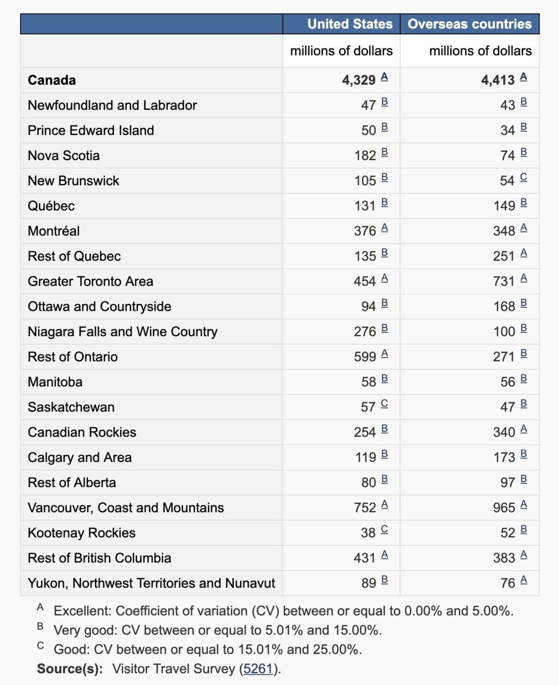
Task: Open footnote B beside Nova Scotia 182
Action: [384, 153]
